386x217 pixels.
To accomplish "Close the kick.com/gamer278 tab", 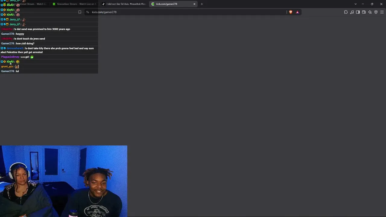I will point(195,4).
